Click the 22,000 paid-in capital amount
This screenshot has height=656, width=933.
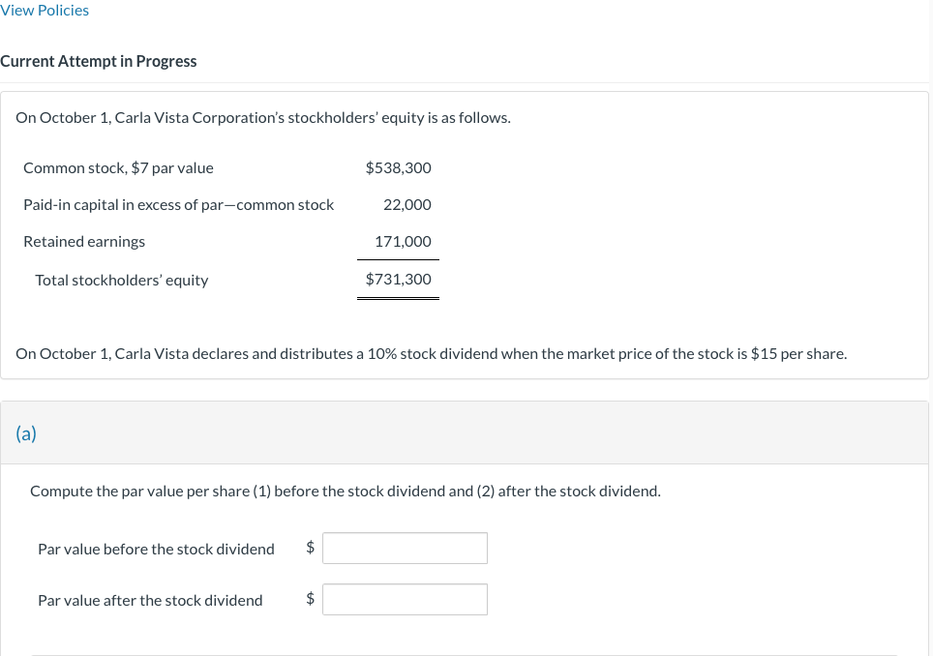[x=406, y=203]
